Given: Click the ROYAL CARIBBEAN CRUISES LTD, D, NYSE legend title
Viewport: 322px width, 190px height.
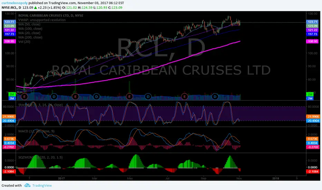Looking at the screenshot, I should click(x=51, y=16).
